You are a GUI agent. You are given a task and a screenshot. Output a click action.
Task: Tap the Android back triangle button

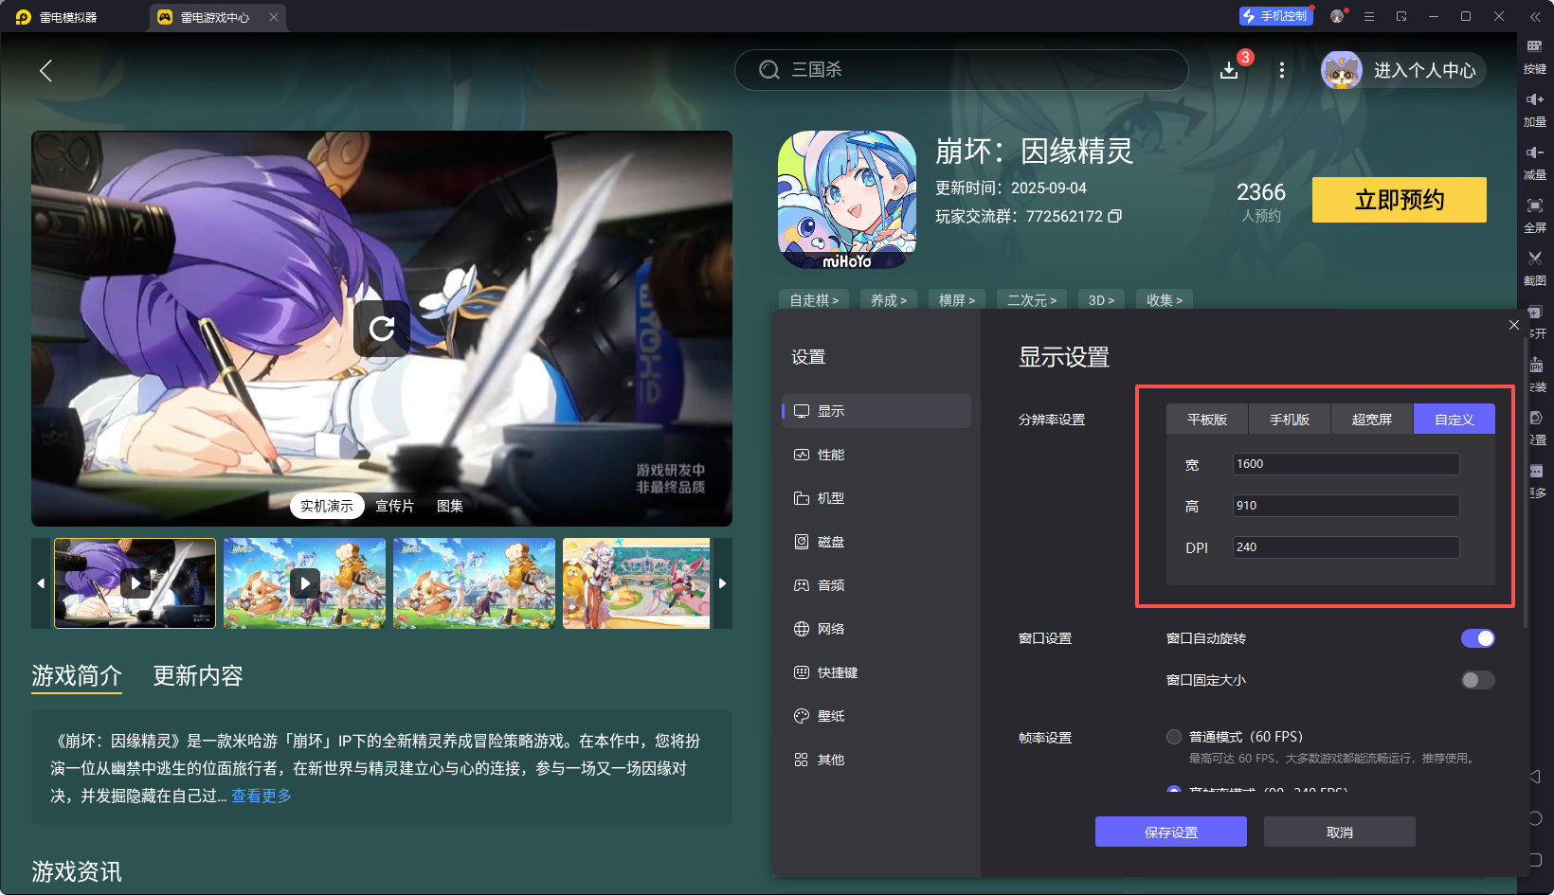[x=1535, y=777]
